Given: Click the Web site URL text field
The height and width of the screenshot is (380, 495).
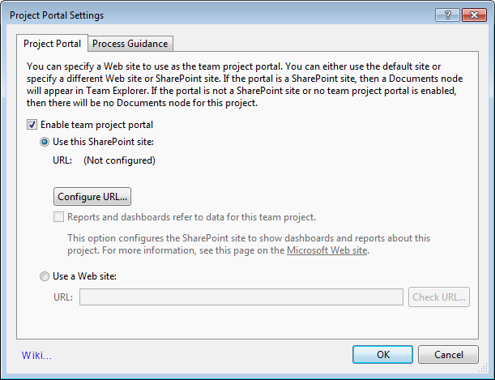Looking at the screenshot, I should point(241,297).
